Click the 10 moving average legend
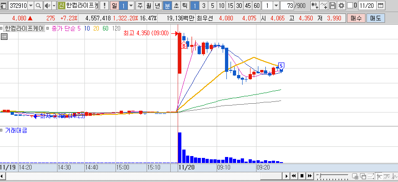The width and height of the screenshot is (398, 182). click(x=87, y=28)
